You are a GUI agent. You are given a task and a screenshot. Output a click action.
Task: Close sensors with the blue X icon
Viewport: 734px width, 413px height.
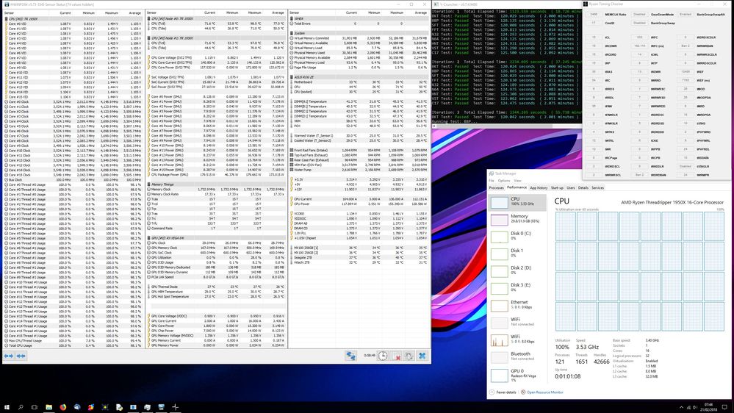[422, 356]
